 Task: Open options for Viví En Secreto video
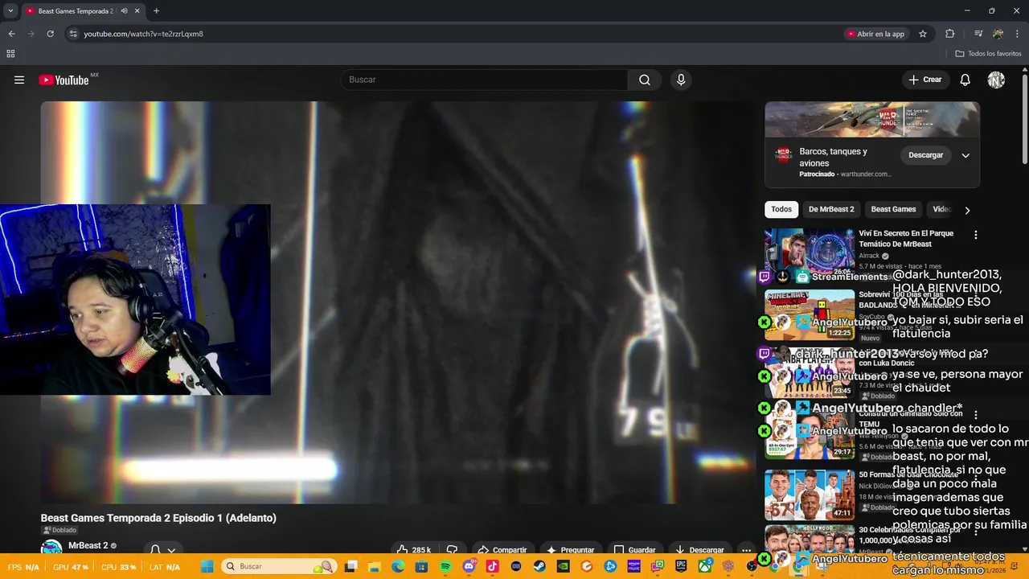[976, 235]
